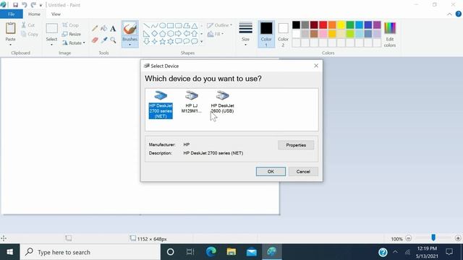Collapse the ribbon with the chevron
The width and height of the screenshot is (463, 260).
[449, 14]
